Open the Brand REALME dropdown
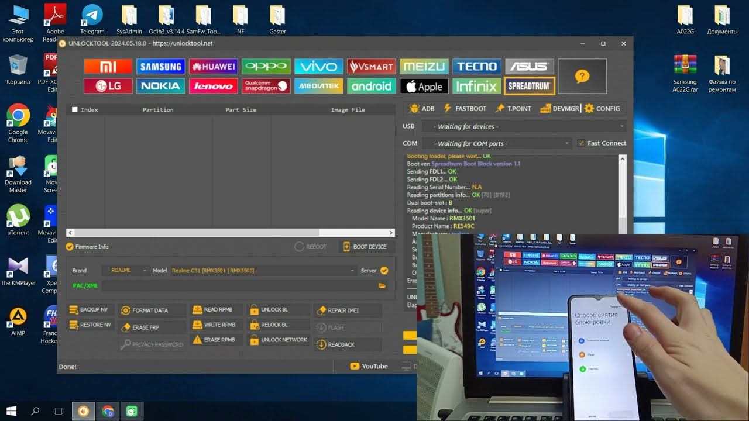The width and height of the screenshot is (749, 421). coord(125,271)
